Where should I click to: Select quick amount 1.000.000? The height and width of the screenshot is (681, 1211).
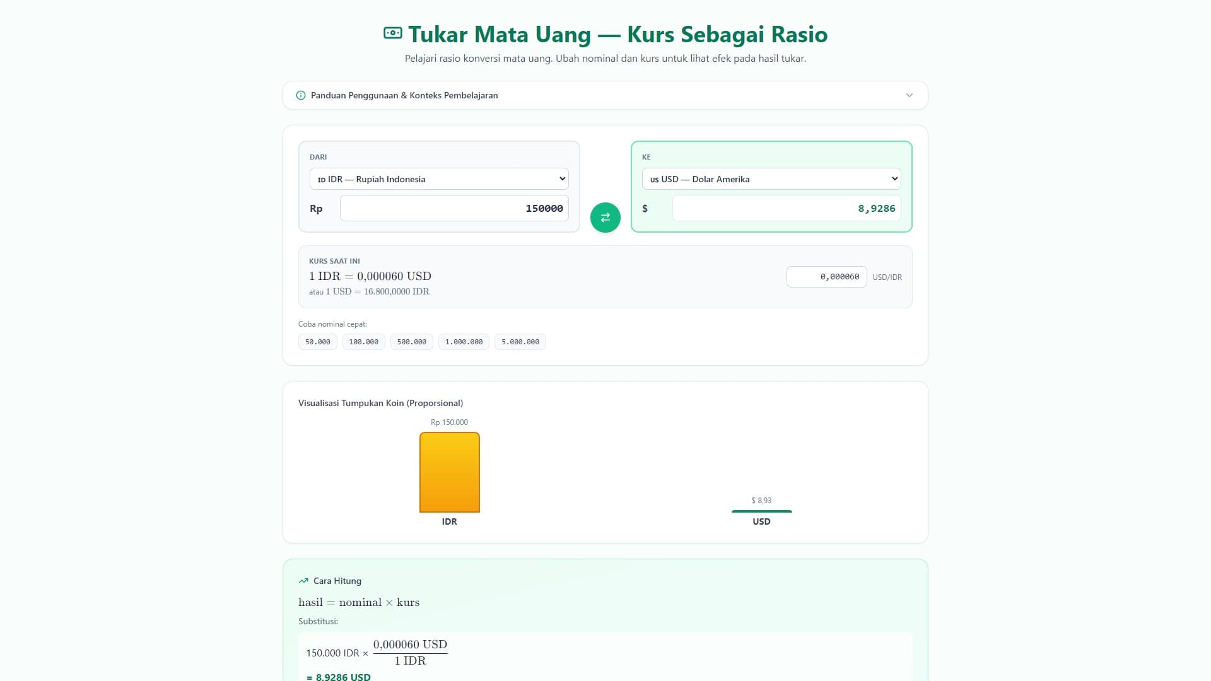[464, 342]
